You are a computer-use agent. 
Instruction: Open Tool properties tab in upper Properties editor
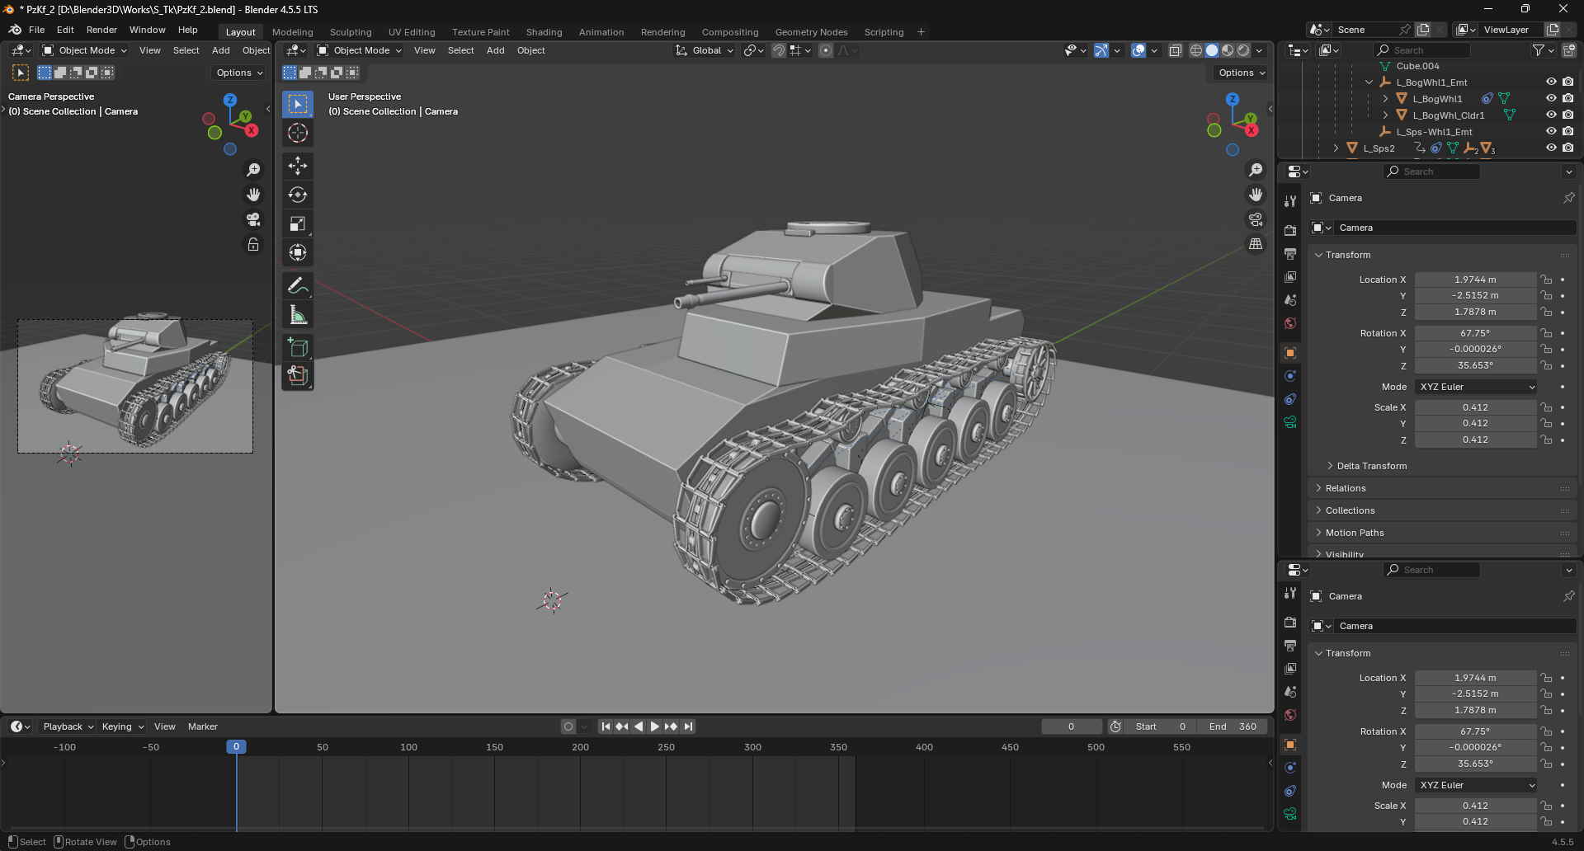[x=1290, y=201]
